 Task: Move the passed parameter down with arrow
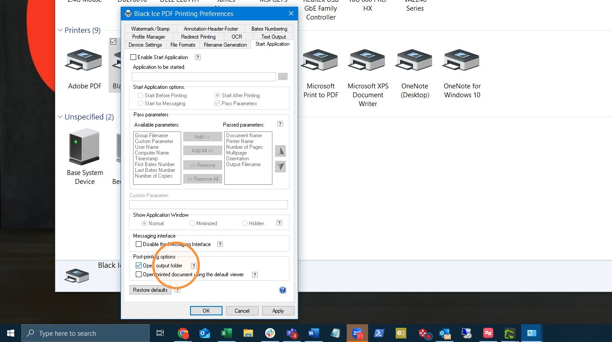pos(280,167)
